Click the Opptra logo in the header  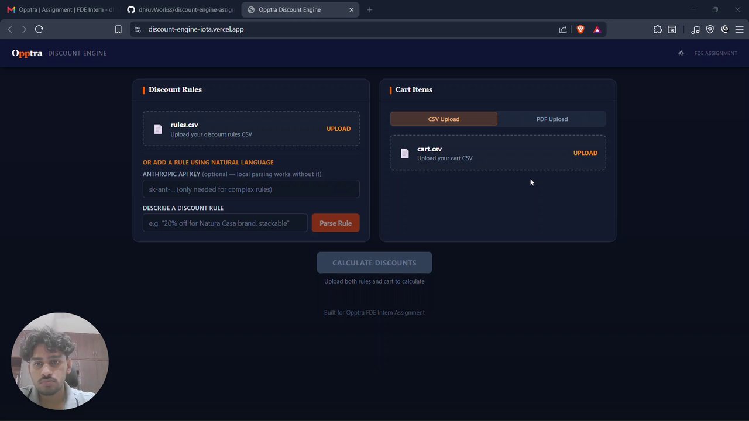(27, 53)
